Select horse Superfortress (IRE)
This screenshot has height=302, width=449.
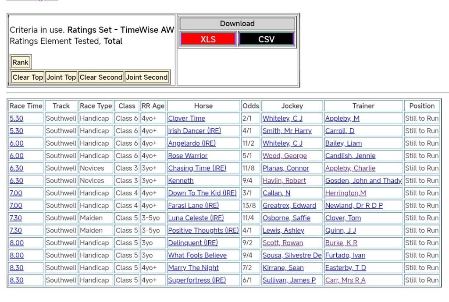(197, 280)
